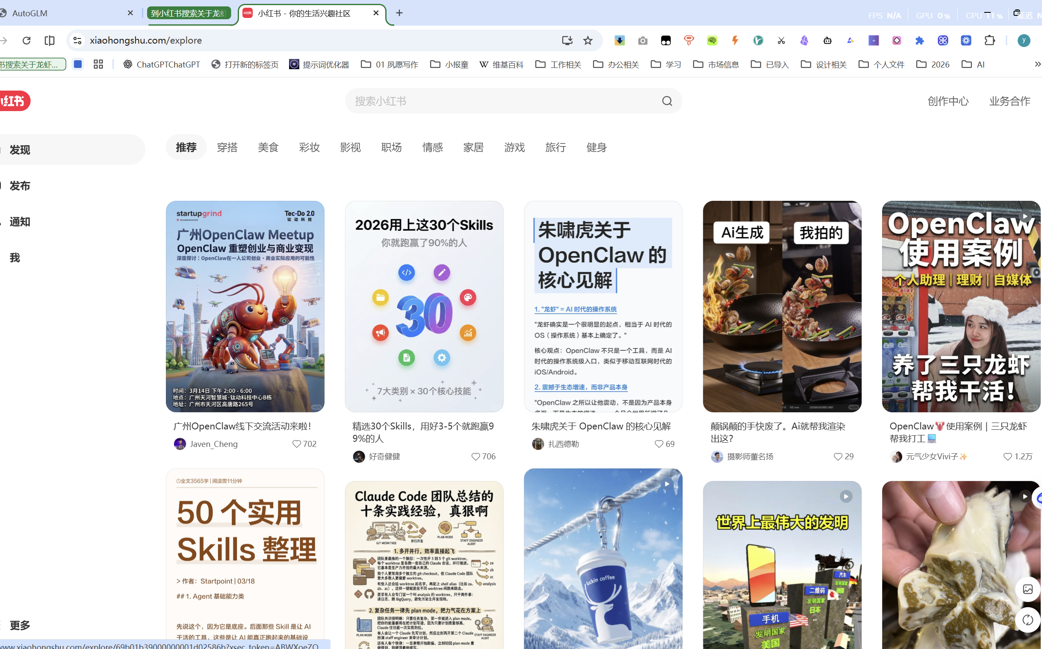Expand the 更多 menu in left sidebar
Viewport: 1042px width, 649px height.
click(20, 625)
